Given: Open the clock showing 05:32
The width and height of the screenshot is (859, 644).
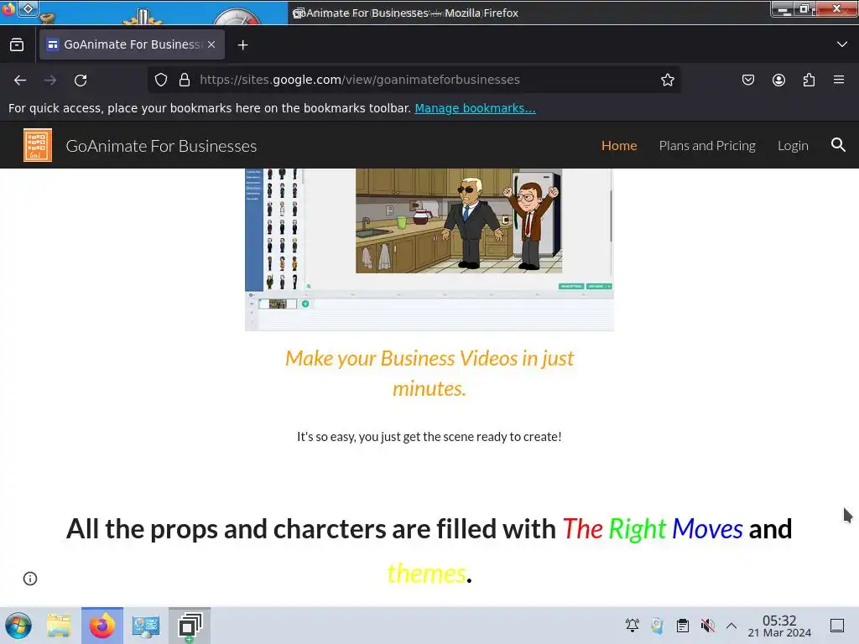Looking at the screenshot, I should click(779, 626).
